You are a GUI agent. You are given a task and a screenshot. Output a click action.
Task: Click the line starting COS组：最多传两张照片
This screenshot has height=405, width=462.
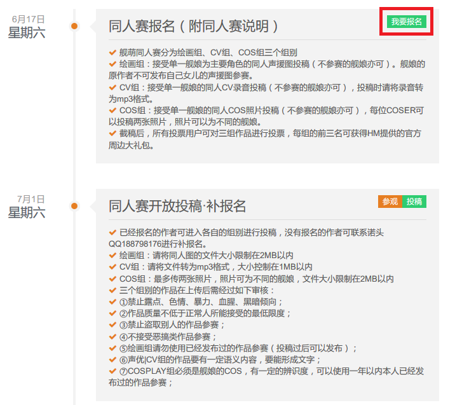pyautogui.click(x=256, y=278)
